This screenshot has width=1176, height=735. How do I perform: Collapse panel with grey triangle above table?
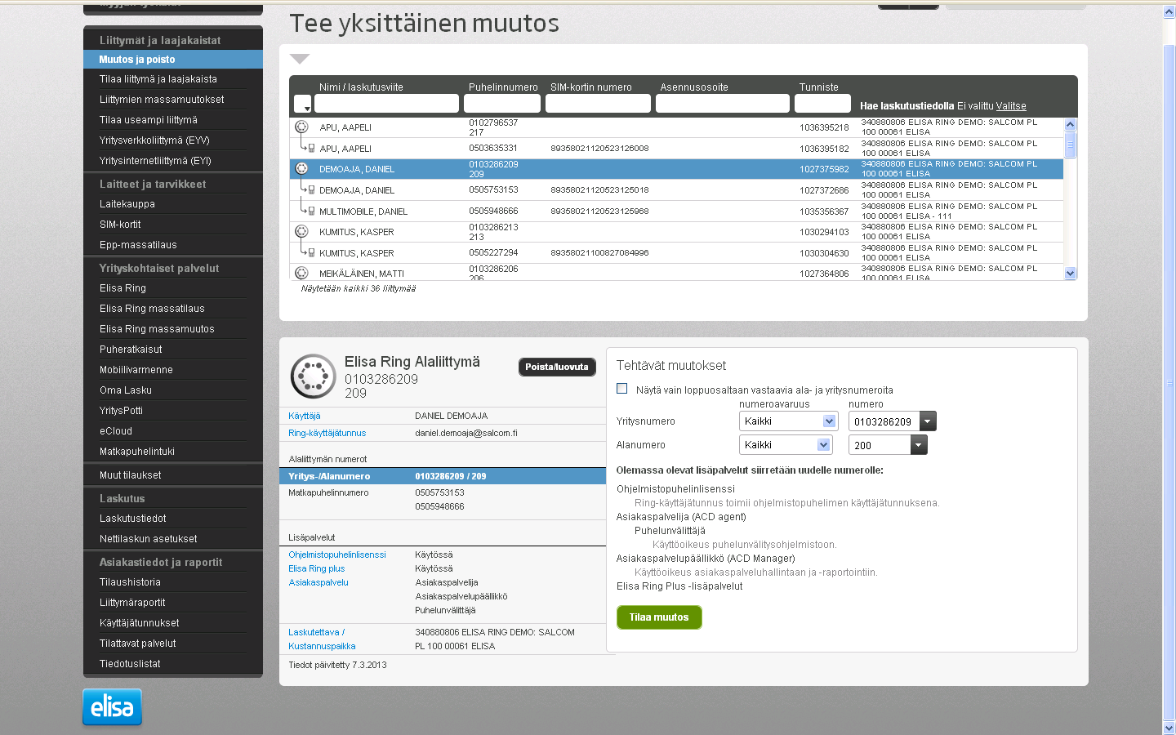(x=300, y=59)
